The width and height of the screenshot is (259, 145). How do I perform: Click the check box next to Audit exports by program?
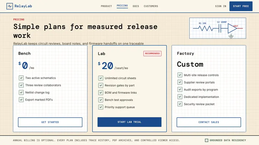[x=180, y=90]
